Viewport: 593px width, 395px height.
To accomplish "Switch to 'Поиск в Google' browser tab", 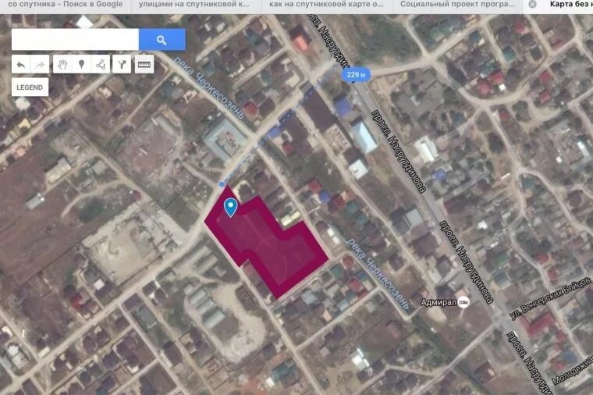I will point(65,5).
